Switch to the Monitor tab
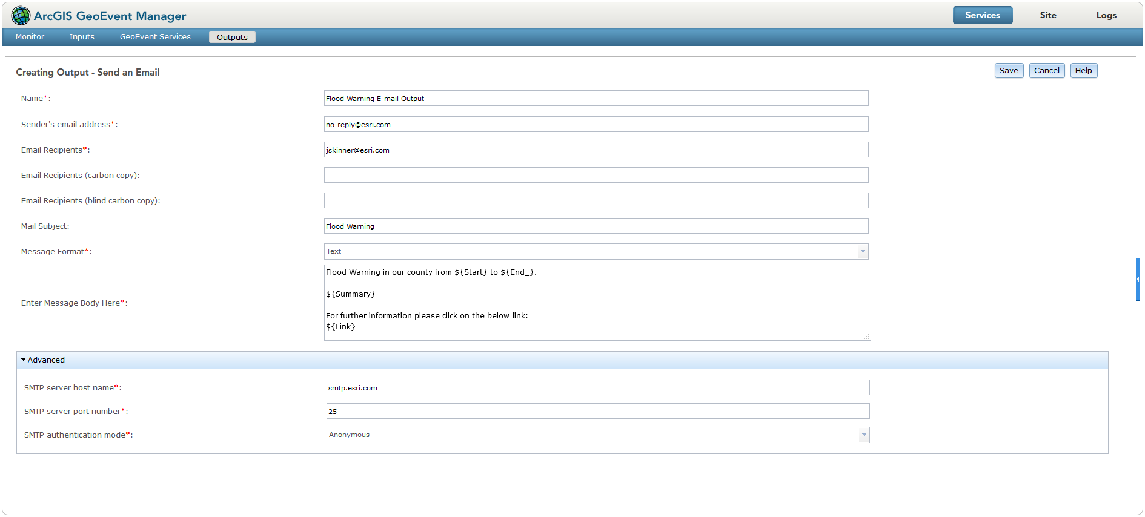Screen dimensions: 1145x517 point(30,37)
